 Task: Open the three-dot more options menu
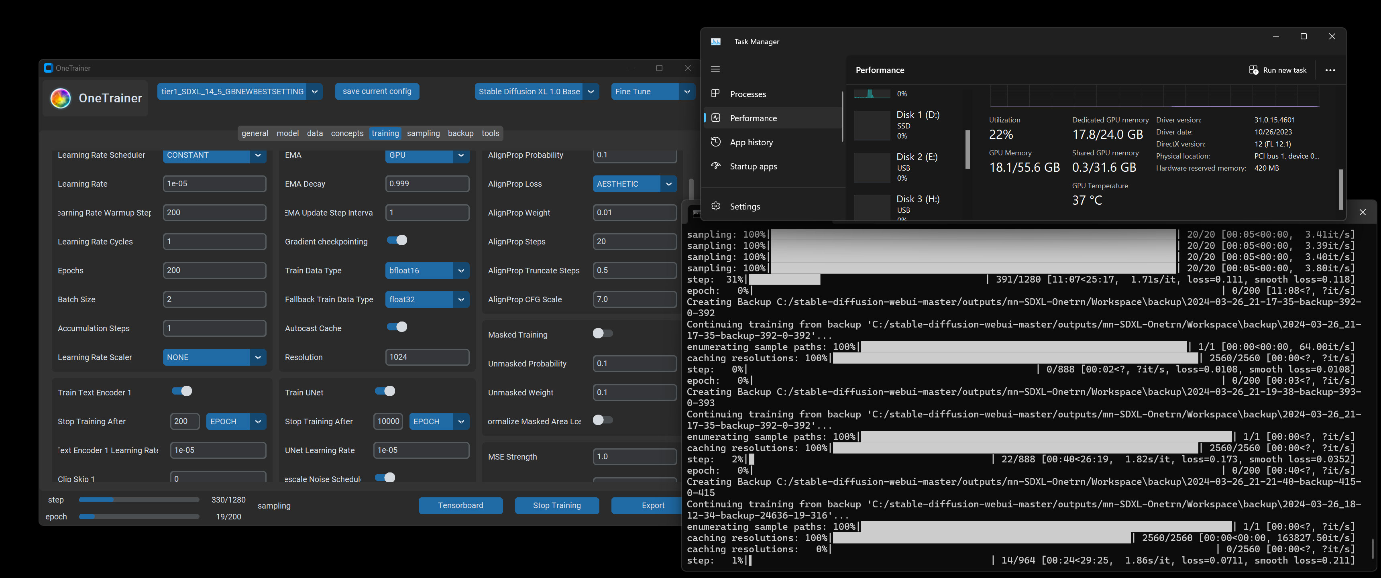coord(1330,70)
